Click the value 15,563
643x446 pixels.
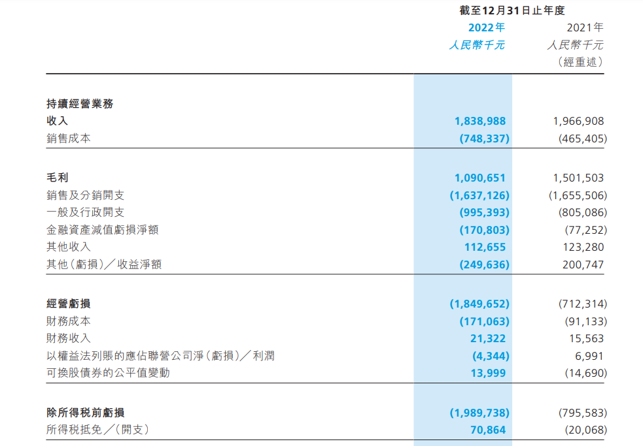[x=586, y=339]
